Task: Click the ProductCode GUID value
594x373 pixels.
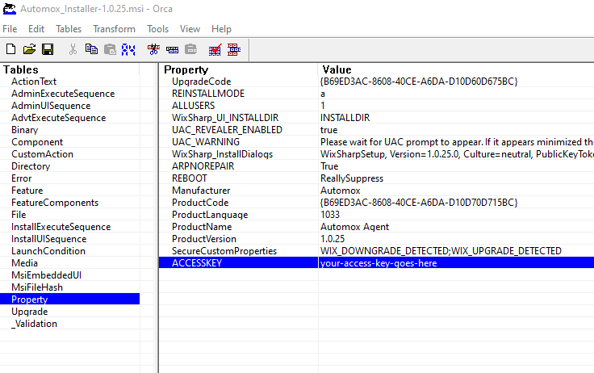Action: [x=419, y=203]
